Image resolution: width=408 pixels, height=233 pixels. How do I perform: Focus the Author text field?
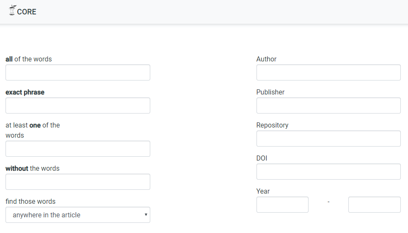tap(328, 72)
